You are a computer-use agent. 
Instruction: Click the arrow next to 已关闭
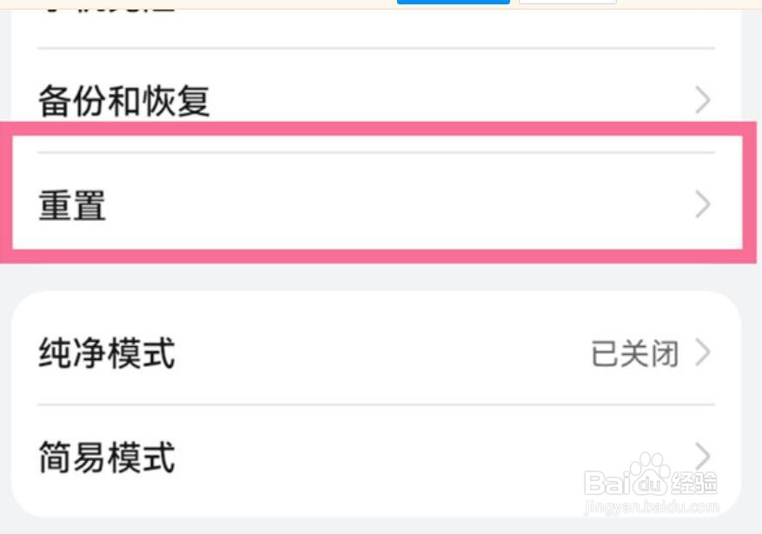pyautogui.click(x=703, y=353)
